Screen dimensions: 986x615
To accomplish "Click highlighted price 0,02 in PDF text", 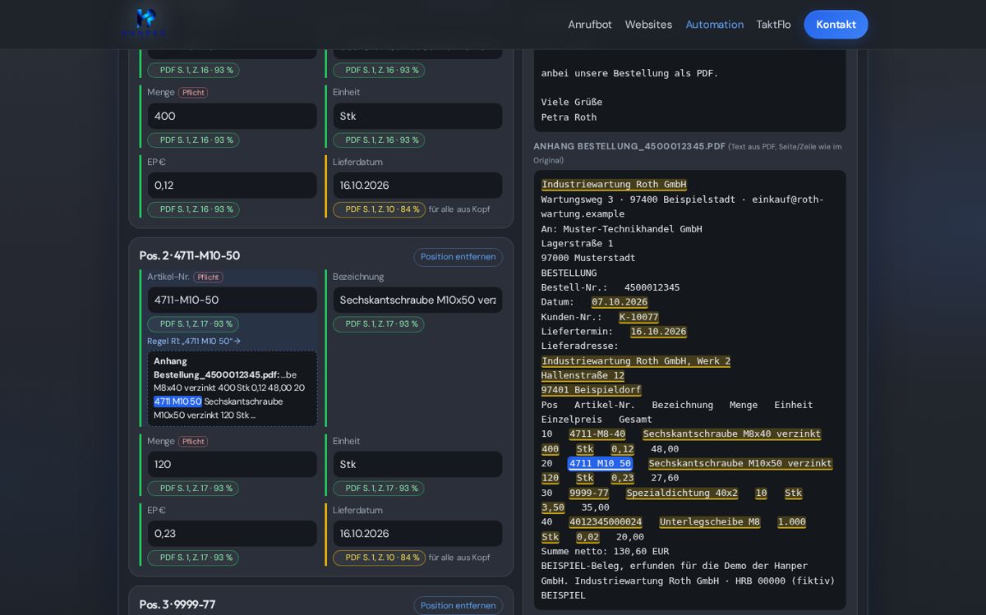I will point(587,537).
